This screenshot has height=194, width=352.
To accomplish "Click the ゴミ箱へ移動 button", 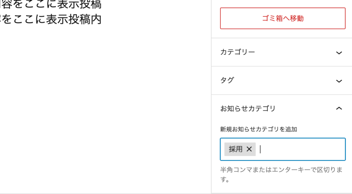I will pyautogui.click(x=283, y=19).
